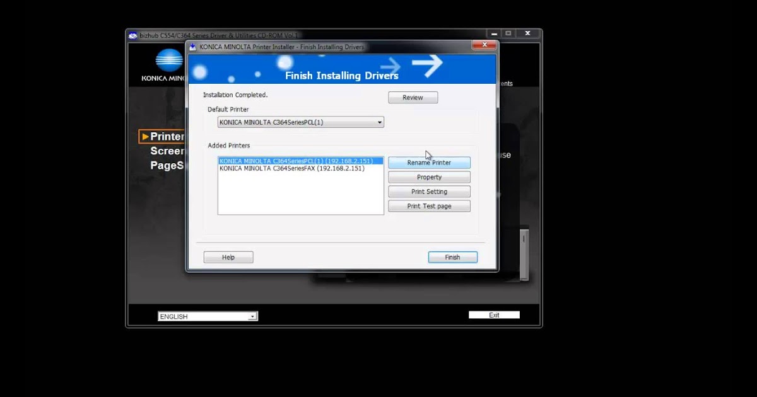
Task: Close the bizhub CD-ROM window
Action: coord(528,33)
